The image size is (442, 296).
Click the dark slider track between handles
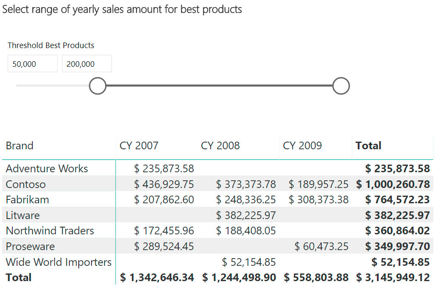point(220,86)
